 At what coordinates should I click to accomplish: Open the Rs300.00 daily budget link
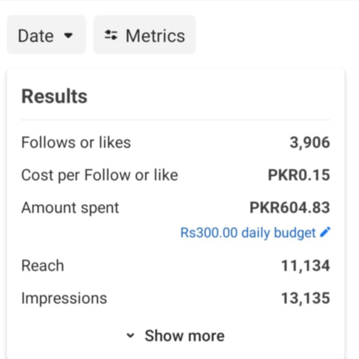click(x=248, y=233)
